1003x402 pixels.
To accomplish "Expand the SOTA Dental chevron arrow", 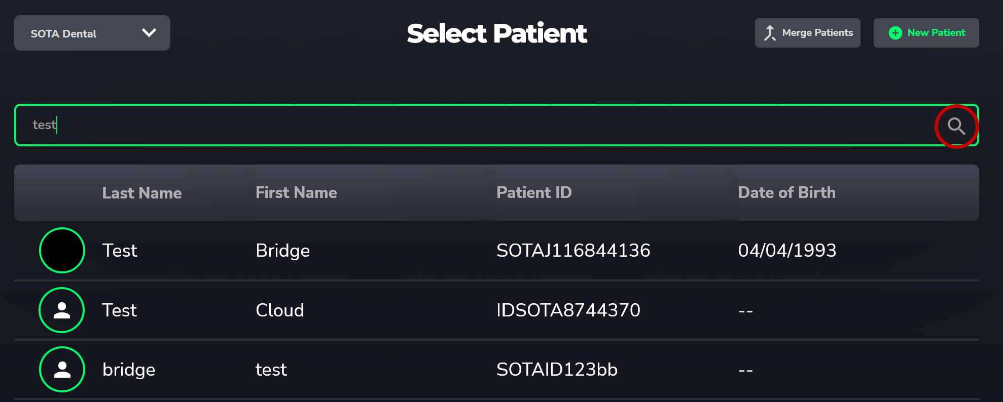I will 149,33.
